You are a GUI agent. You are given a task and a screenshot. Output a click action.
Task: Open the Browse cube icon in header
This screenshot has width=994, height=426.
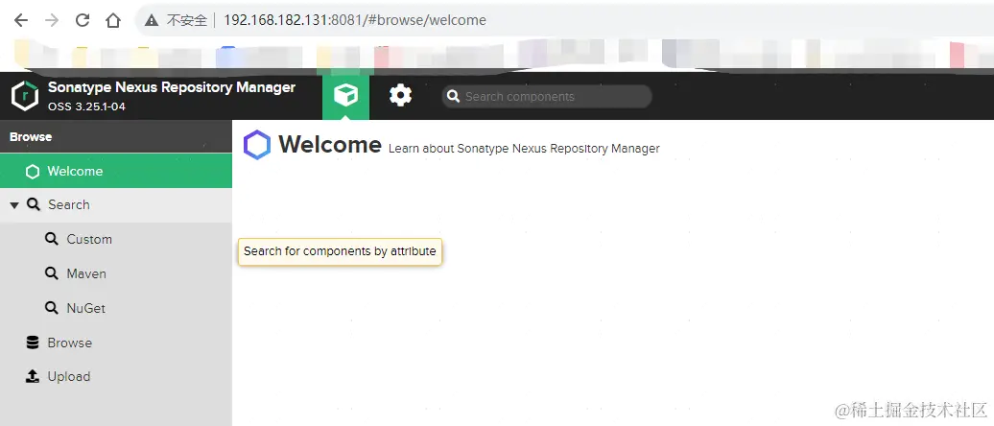345,96
